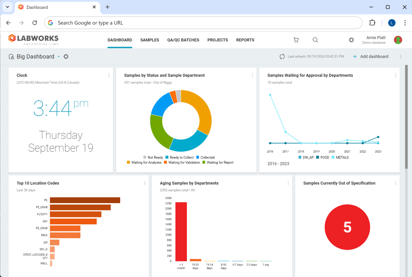Viewport: 412px width, 277px height.
Task: Open the Amie Platt profile avatar
Action: pyautogui.click(x=398, y=40)
